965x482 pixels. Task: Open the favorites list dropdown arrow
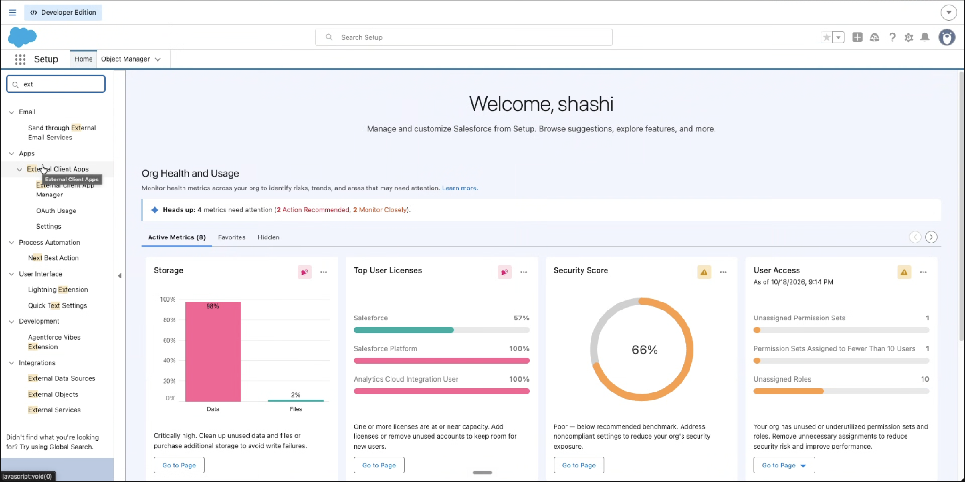[838, 37]
